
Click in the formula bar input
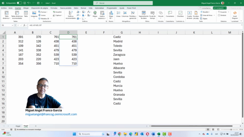135,25
